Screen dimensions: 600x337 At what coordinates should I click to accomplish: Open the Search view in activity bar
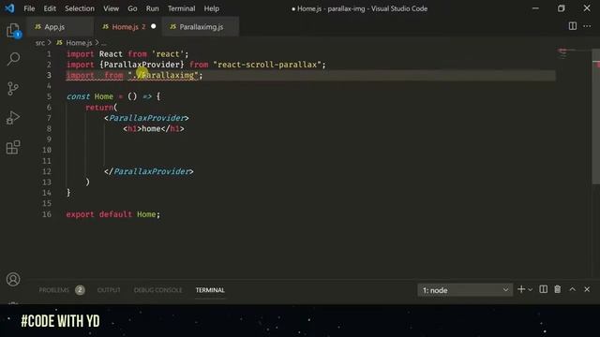pyautogui.click(x=13, y=59)
